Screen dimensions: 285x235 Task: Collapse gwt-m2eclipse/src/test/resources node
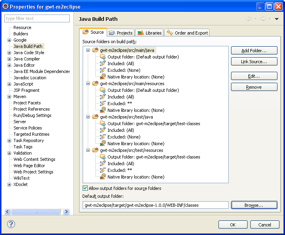(88, 150)
